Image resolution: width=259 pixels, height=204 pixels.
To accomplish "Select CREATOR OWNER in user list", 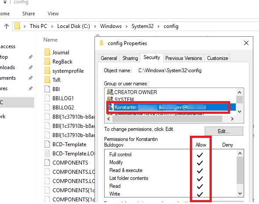I will (136, 92).
